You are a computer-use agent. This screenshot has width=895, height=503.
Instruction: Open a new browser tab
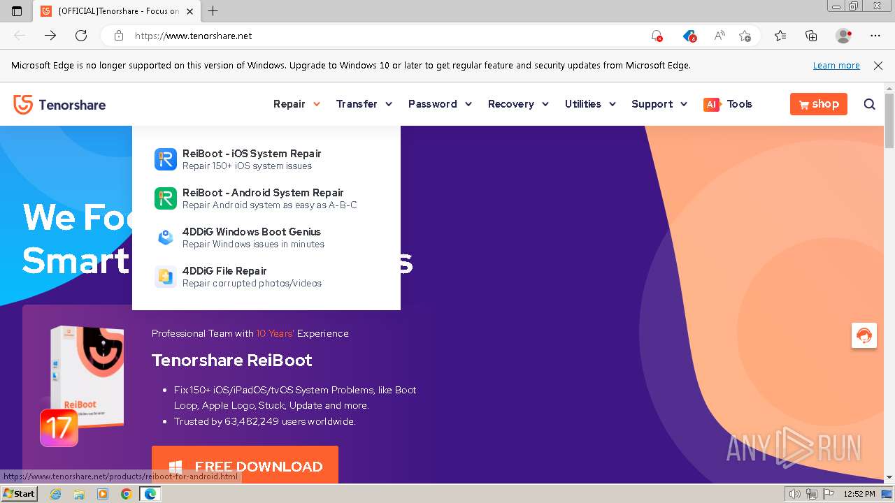(x=213, y=10)
